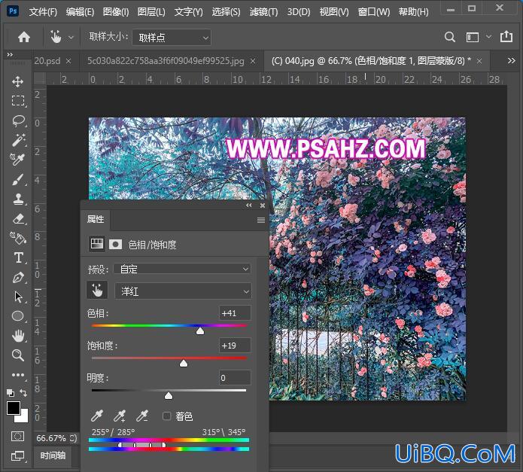This screenshot has height=472, width=523.
Task: Swap foreground and background colors
Action: (23, 393)
